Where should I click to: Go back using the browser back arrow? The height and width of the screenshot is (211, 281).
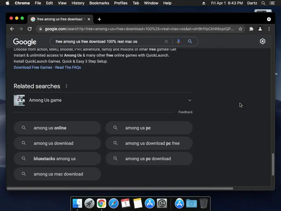(12, 29)
